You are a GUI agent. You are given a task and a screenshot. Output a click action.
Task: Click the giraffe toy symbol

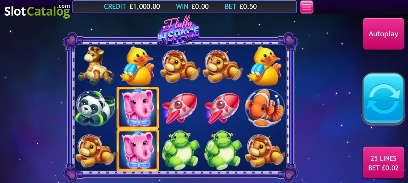95,65
